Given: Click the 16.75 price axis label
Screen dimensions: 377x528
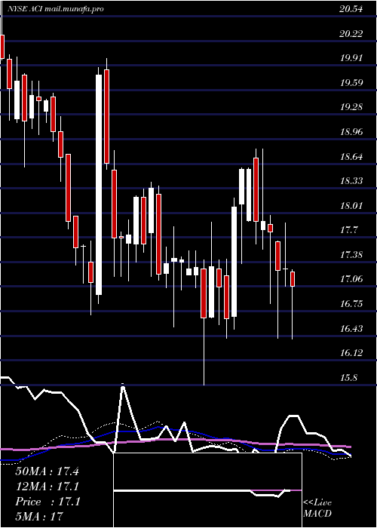Looking at the screenshot, I should click(x=351, y=304).
